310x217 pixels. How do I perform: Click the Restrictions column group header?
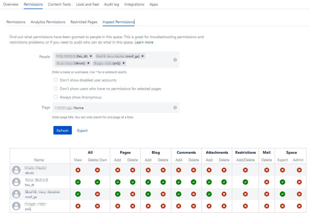pos(245,152)
